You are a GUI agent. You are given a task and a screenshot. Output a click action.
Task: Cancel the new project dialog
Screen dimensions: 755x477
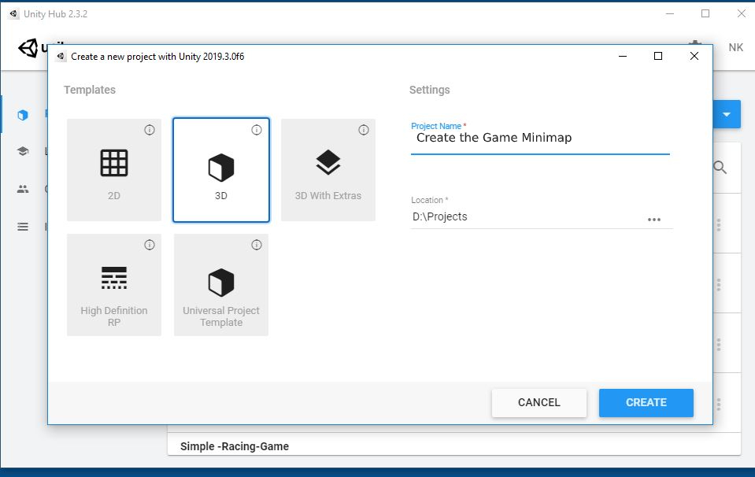pyautogui.click(x=538, y=402)
